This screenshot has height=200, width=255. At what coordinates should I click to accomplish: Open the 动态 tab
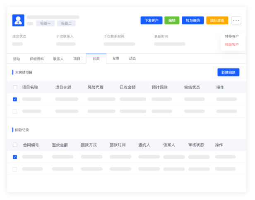pyautogui.click(x=132, y=59)
